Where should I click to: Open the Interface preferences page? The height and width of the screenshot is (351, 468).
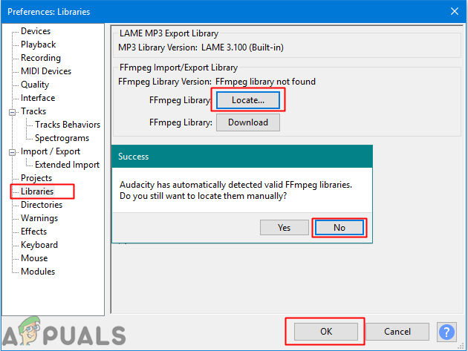38,98
